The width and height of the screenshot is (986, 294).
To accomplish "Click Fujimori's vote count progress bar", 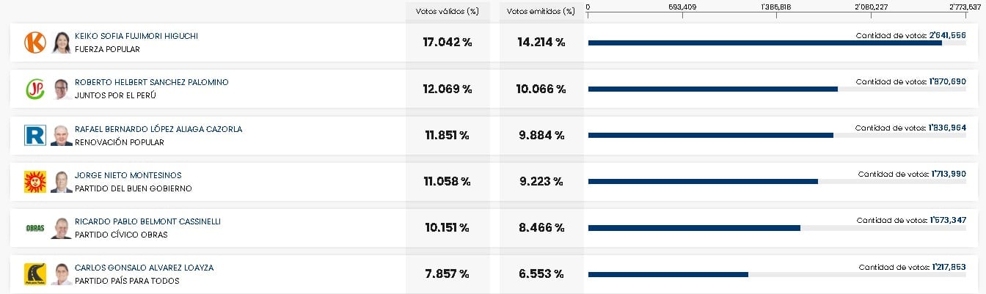I will tap(764, 43).
